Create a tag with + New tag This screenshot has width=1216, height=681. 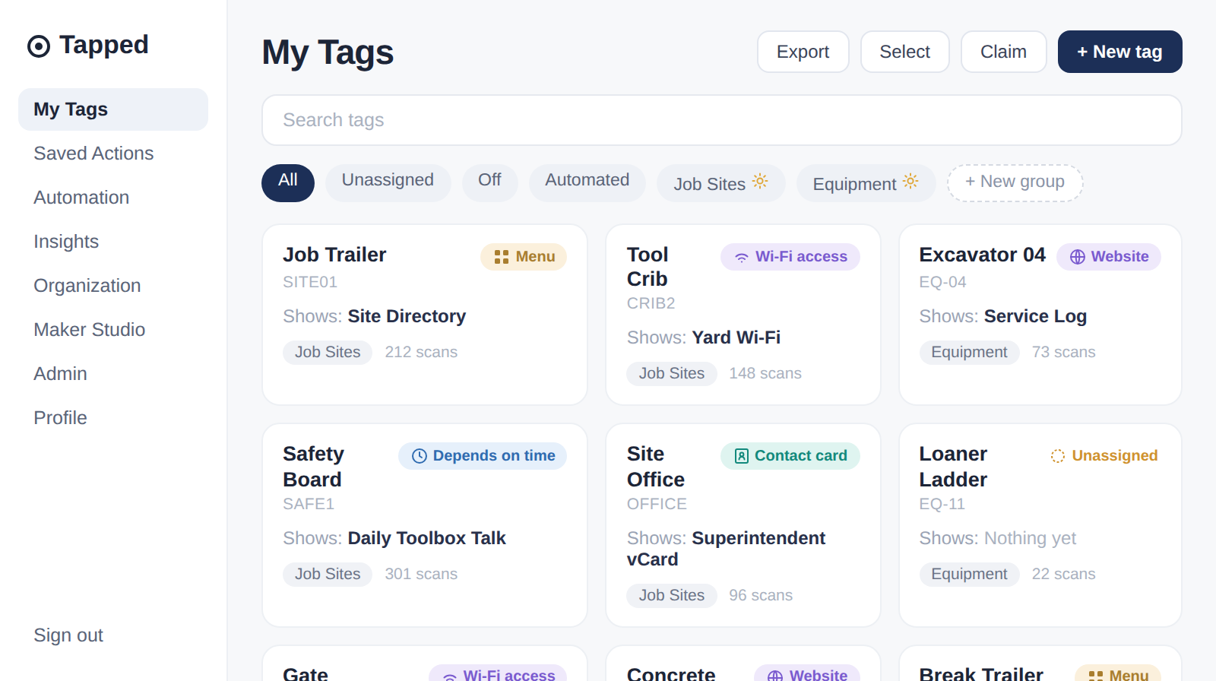click(x=1119, y=52)
